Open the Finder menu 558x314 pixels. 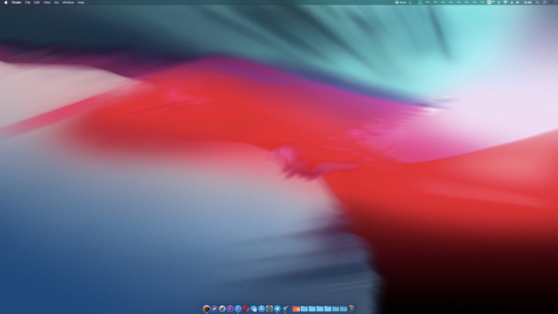pyautogui.click(x=16, y=2)
